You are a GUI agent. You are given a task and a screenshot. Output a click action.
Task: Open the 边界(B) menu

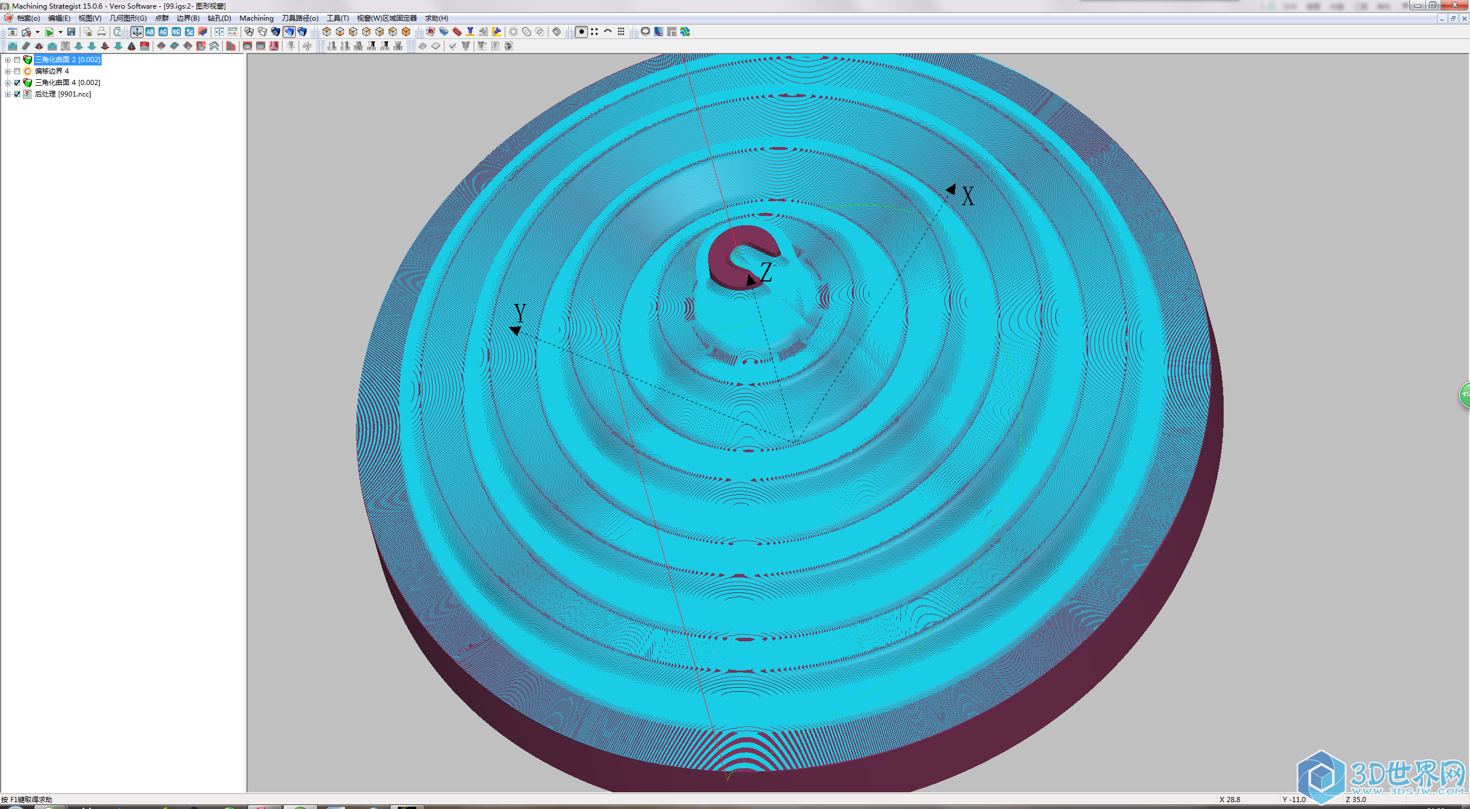point(188,18)
